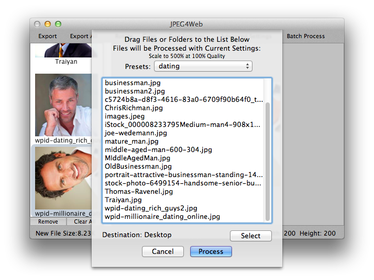
Task: Select the c5724b8a-d8f3 file entry
Action: 184,99
